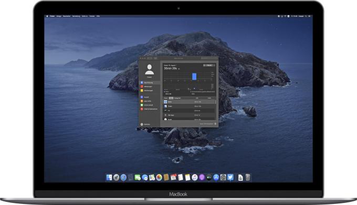This screenshot has width=357, height=205.
Task: Open the App Store from the Dock
Action: [x=216, y=177]
